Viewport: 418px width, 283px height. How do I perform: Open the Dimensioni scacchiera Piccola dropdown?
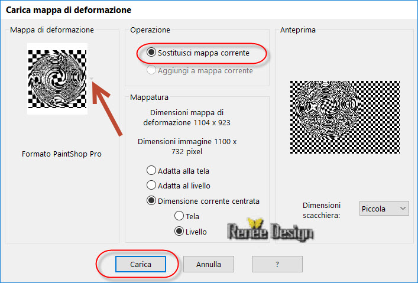click(384, 209)
